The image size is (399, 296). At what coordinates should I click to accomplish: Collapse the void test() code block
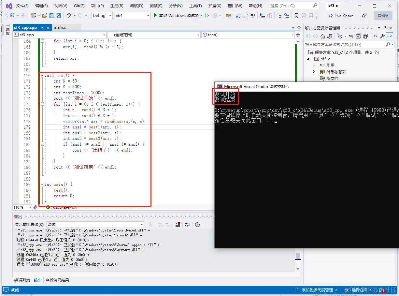pos(42,75)
